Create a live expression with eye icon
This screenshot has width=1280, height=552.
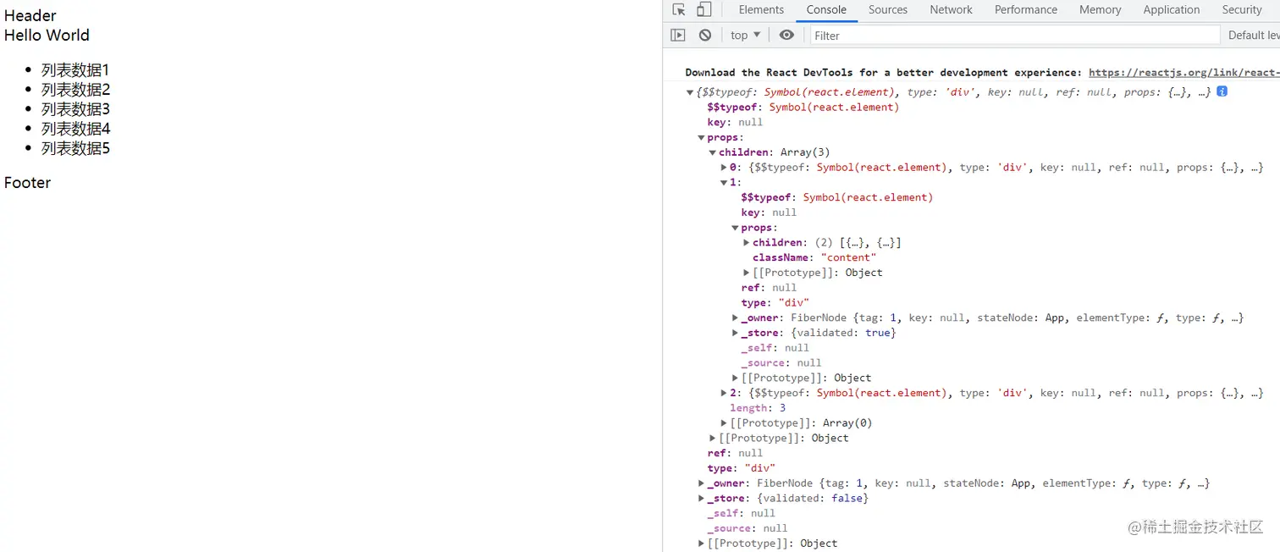(x=786, y=35)
